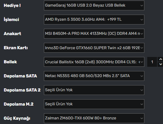The height and width of the screenshot is (124, 163).
Task: Open the Depolama SATA 2 dropdown
Action: (x=94, y=90)
